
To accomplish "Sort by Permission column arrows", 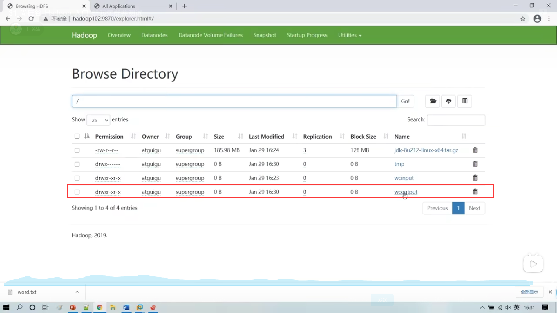I will [133, 136].
